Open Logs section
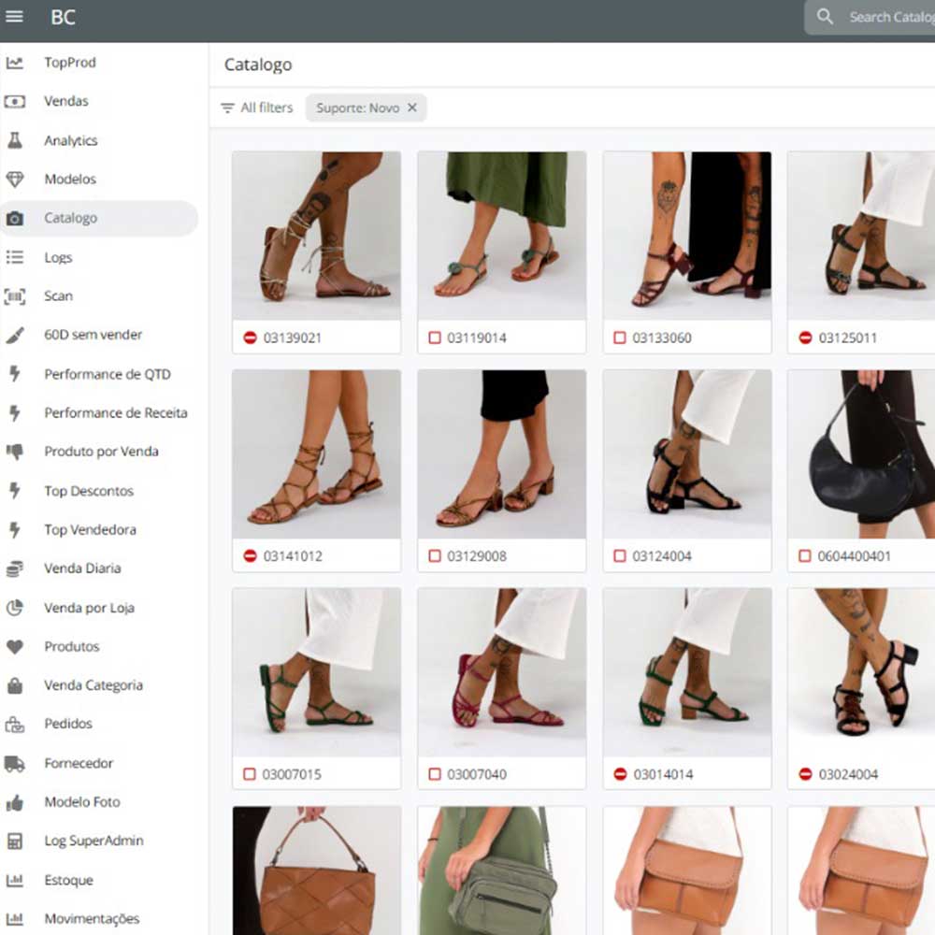The width and height of the screenshot is (935, 935). (58, 258)
